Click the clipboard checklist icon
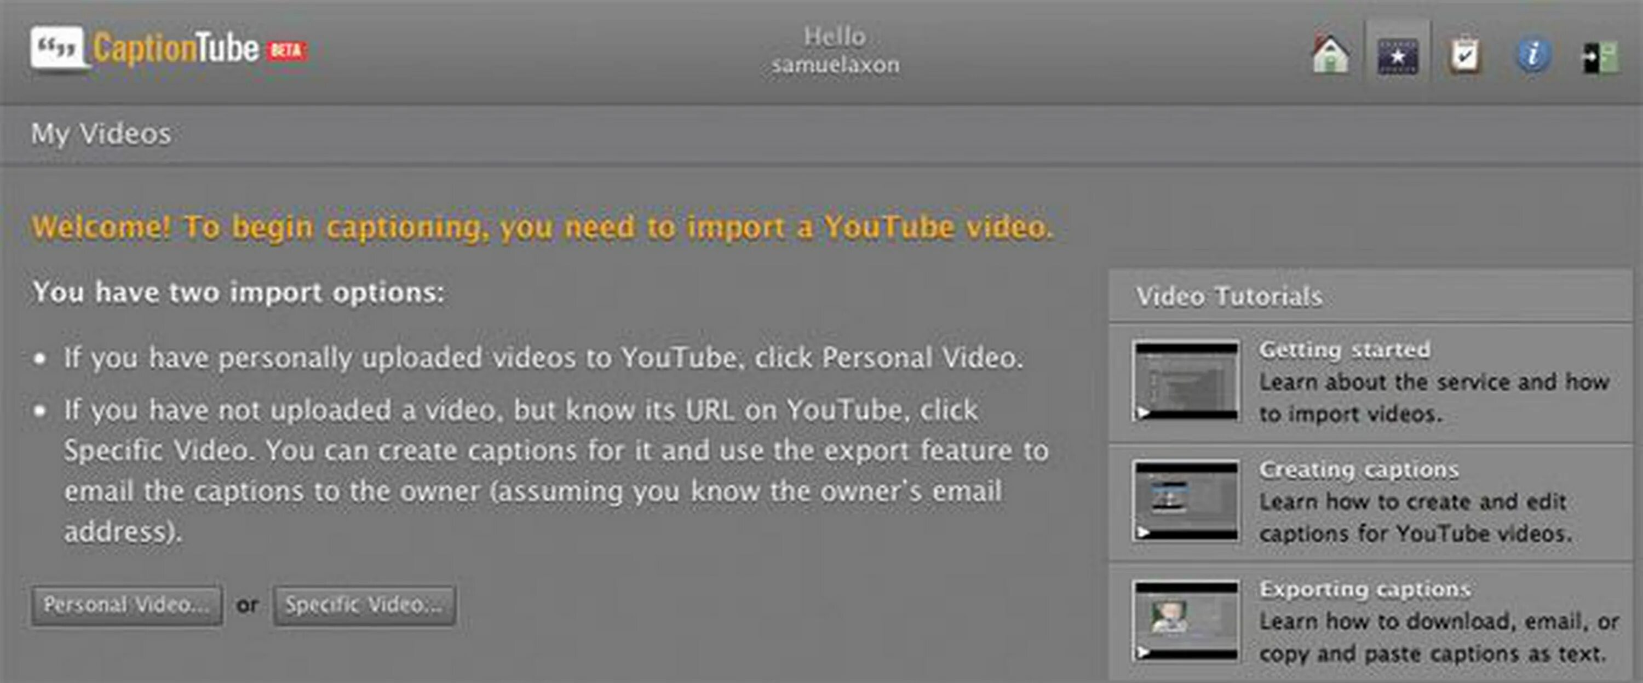Screen dimensions: 1643x683 click(1465, 55)
